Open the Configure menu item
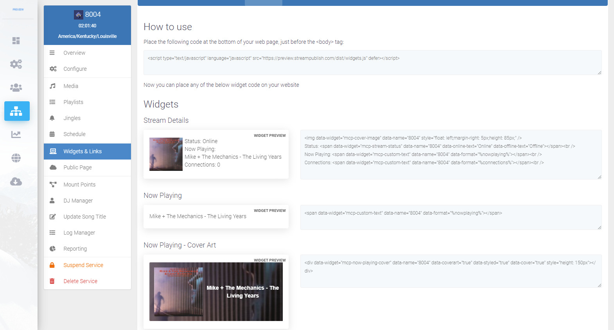The width and height of the screenshot is (614, 330). [x=87, y=69]
